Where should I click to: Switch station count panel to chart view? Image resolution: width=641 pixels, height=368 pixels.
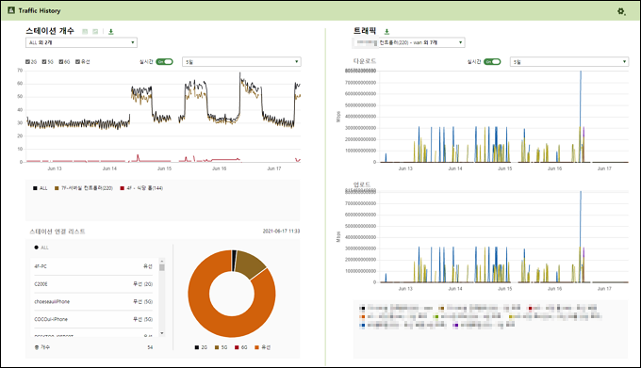95,31
